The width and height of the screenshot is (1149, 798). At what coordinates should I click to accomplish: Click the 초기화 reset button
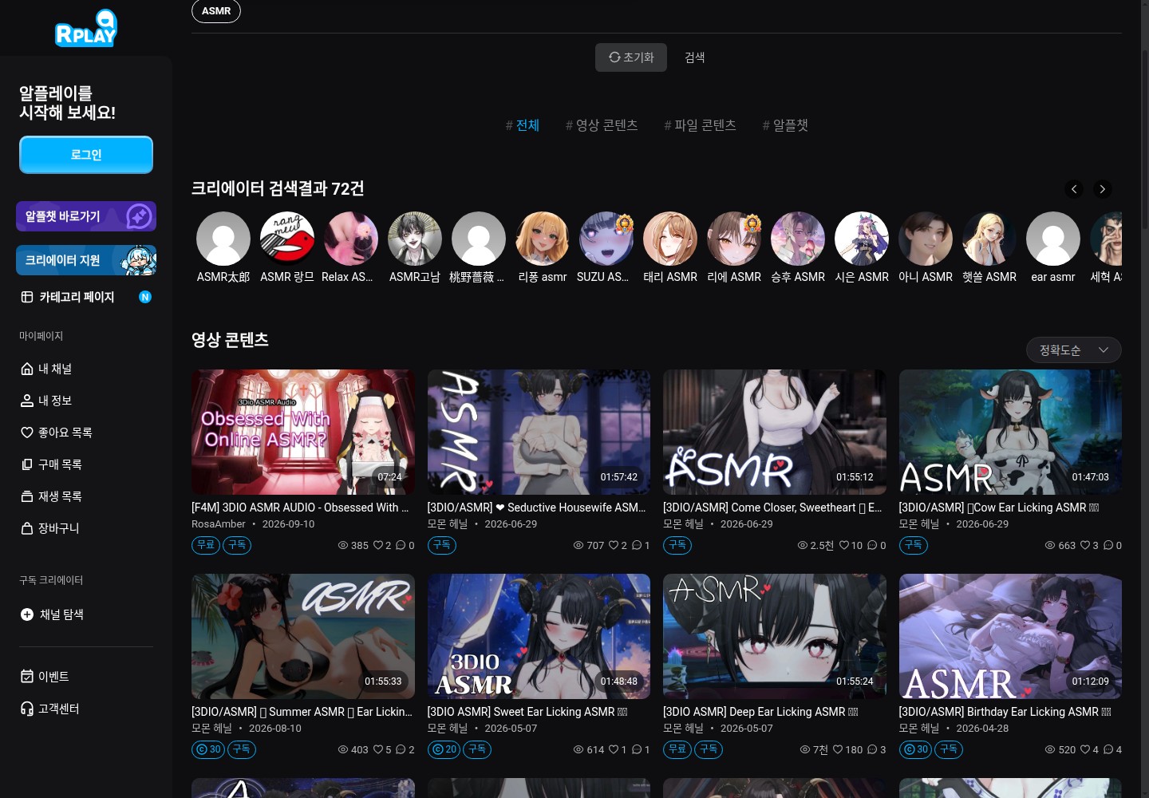tap(631, 57)
